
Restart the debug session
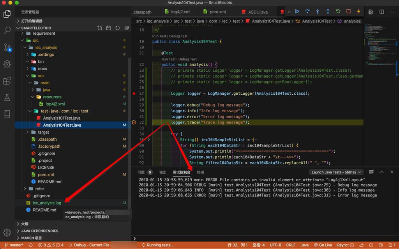(x=338, y=12)
